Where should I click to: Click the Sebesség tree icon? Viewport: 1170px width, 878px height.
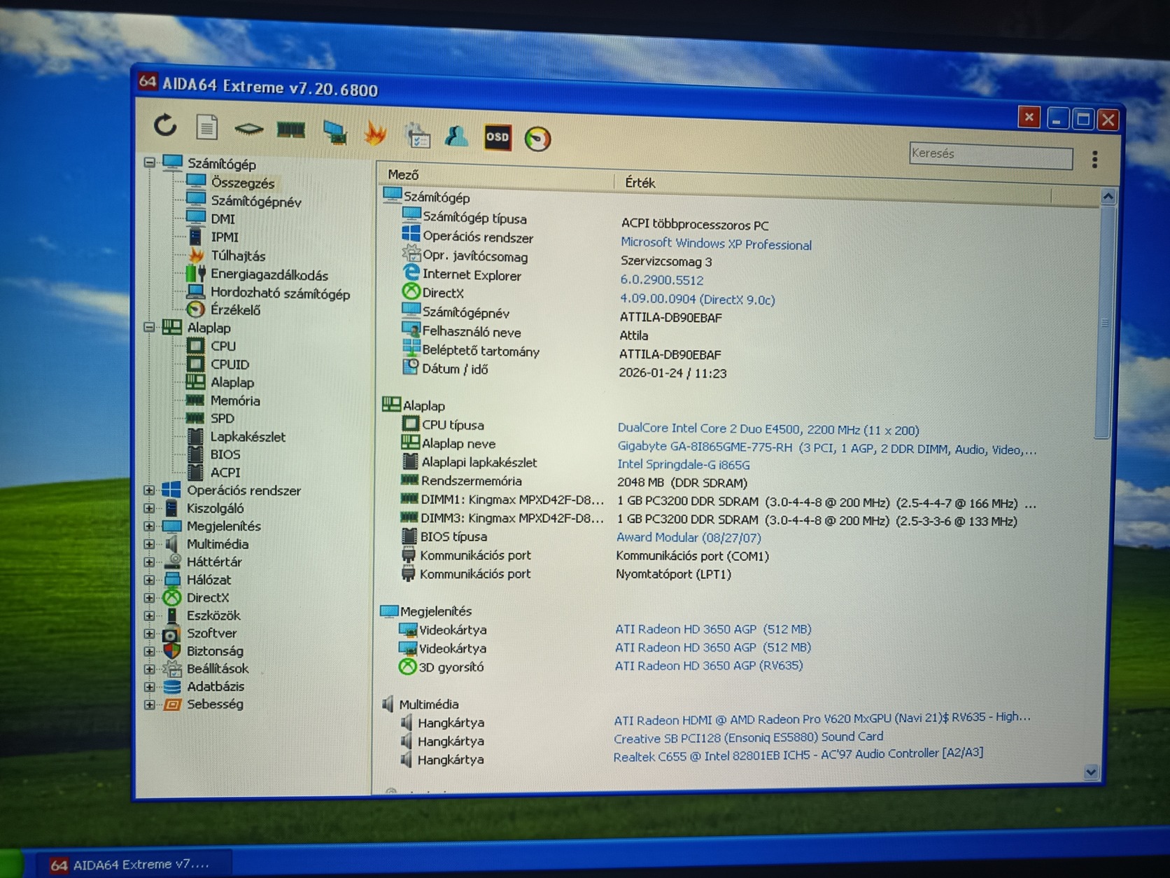pos(171,704)
